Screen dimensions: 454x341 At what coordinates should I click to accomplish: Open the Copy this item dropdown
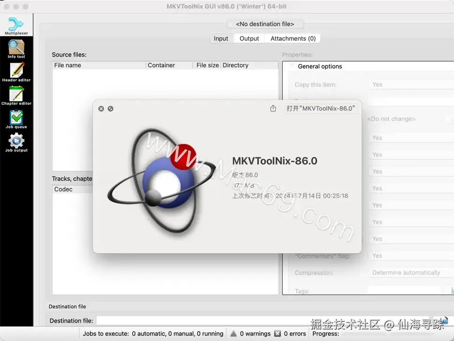tap(411, 84)
